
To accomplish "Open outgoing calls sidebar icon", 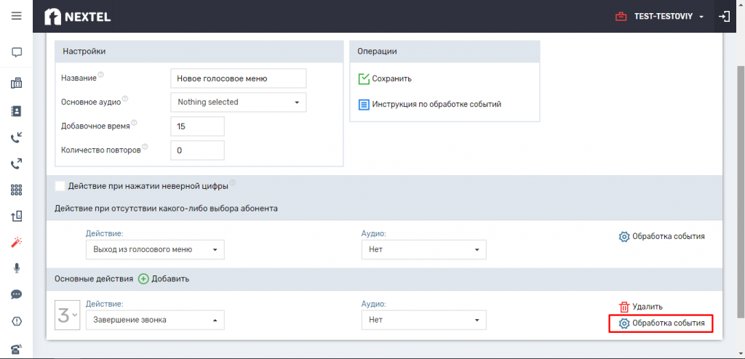I will pyautogui.click(x=17, y=165).
